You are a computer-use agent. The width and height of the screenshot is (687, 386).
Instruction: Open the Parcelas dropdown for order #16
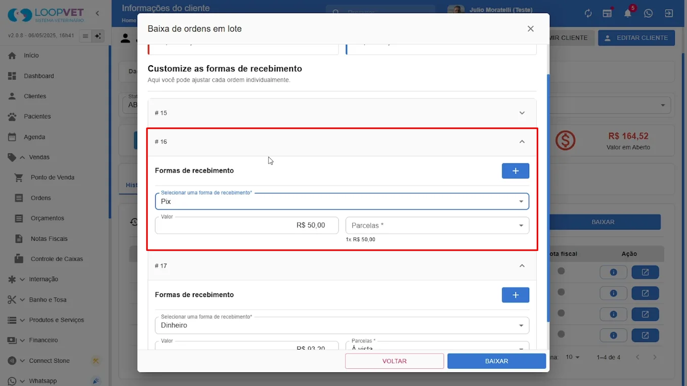437,226
